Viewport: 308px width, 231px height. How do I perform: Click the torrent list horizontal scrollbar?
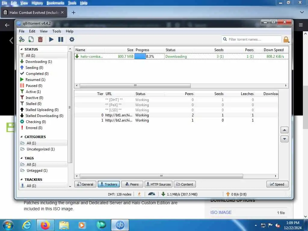tap(135, 85)
